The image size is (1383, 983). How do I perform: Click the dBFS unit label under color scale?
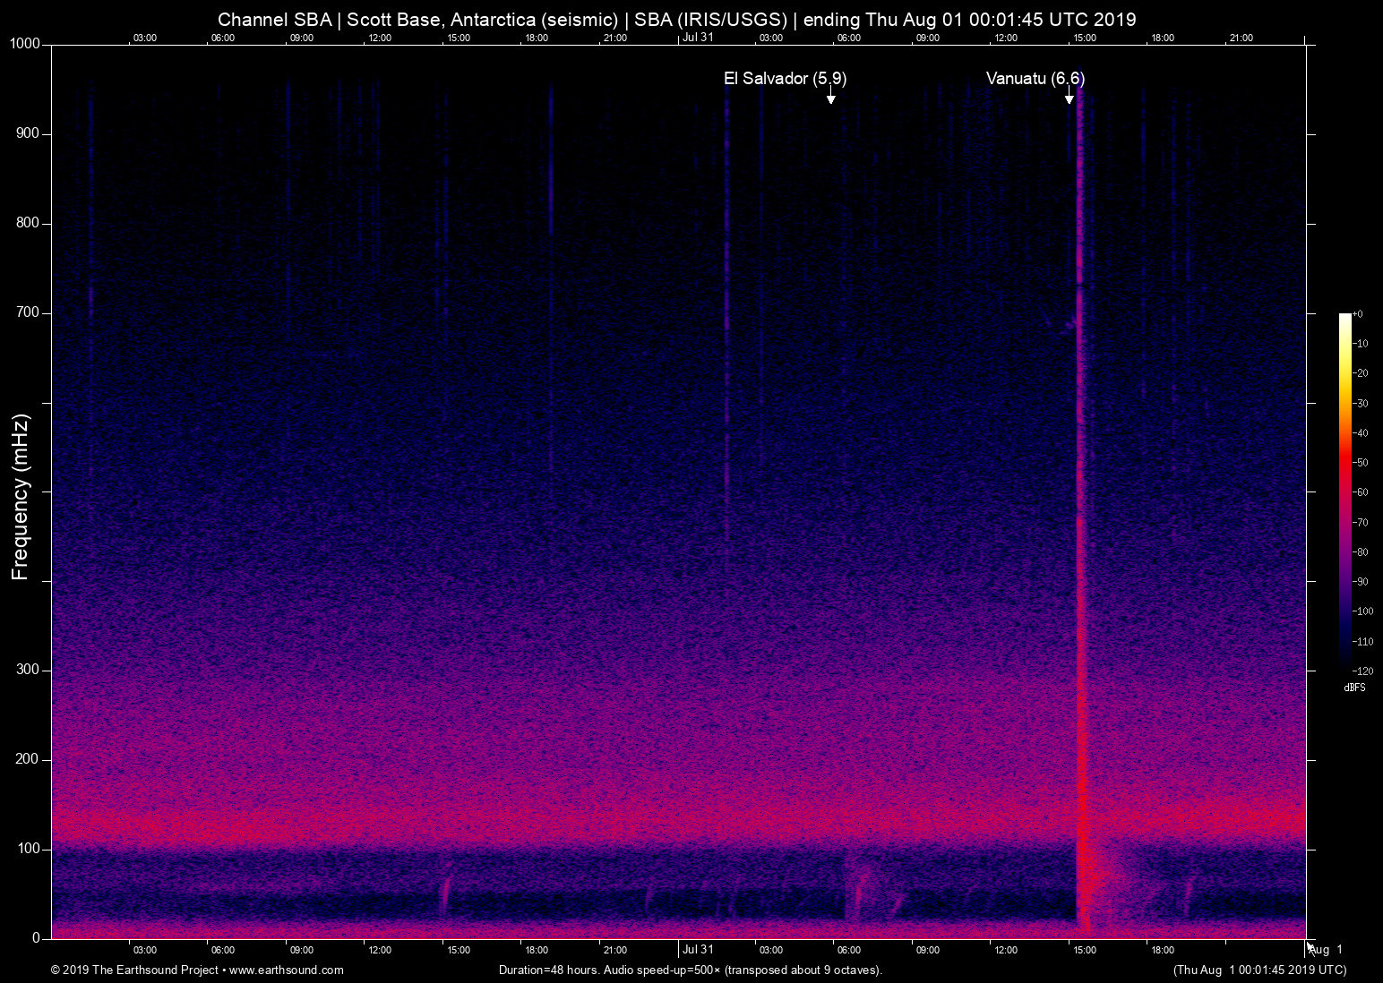(x=1354, y=688)
